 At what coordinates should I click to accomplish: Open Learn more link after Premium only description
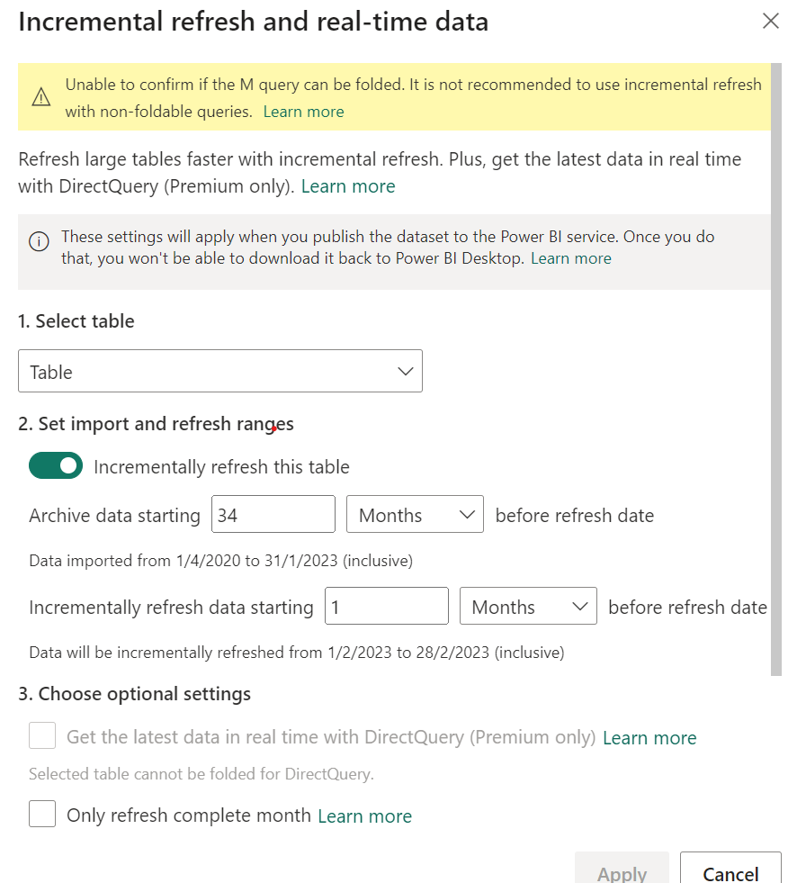pyautogui.click(x=348, y=186)
